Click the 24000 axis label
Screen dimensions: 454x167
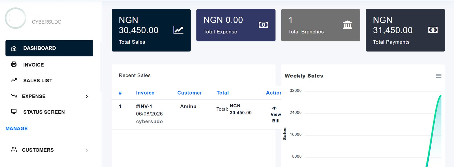296,112
